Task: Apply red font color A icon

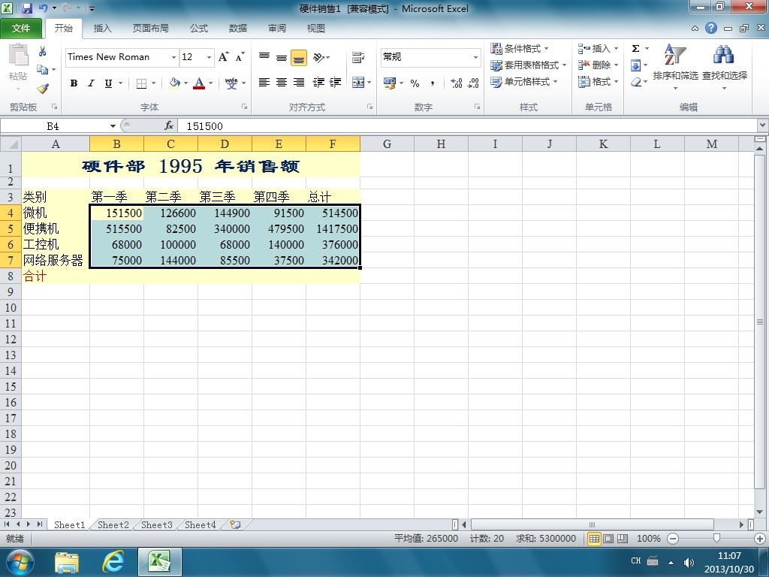Action: (x=198, y=83)
